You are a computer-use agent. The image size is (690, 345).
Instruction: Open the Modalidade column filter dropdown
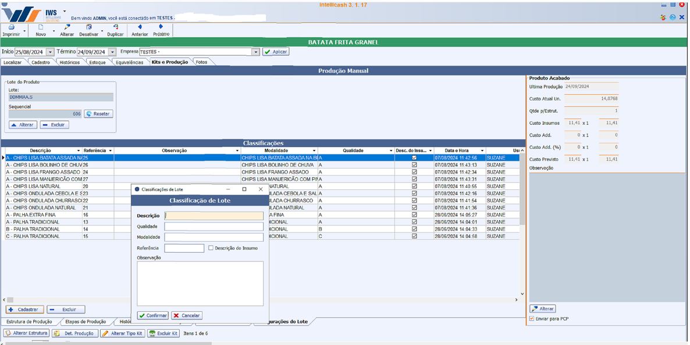pos(314,150)
